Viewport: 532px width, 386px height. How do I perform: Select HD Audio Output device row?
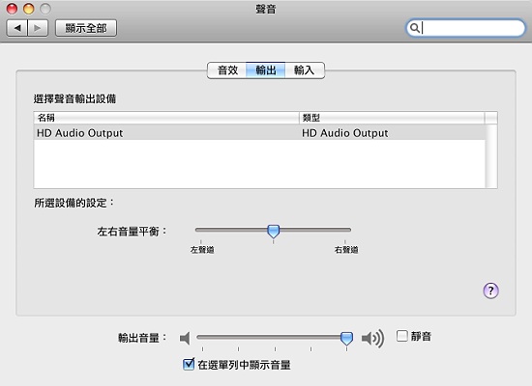[259, 133]
